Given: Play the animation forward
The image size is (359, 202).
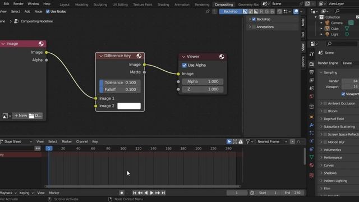Looking at the screenshot, I should [x=151, y=193].
